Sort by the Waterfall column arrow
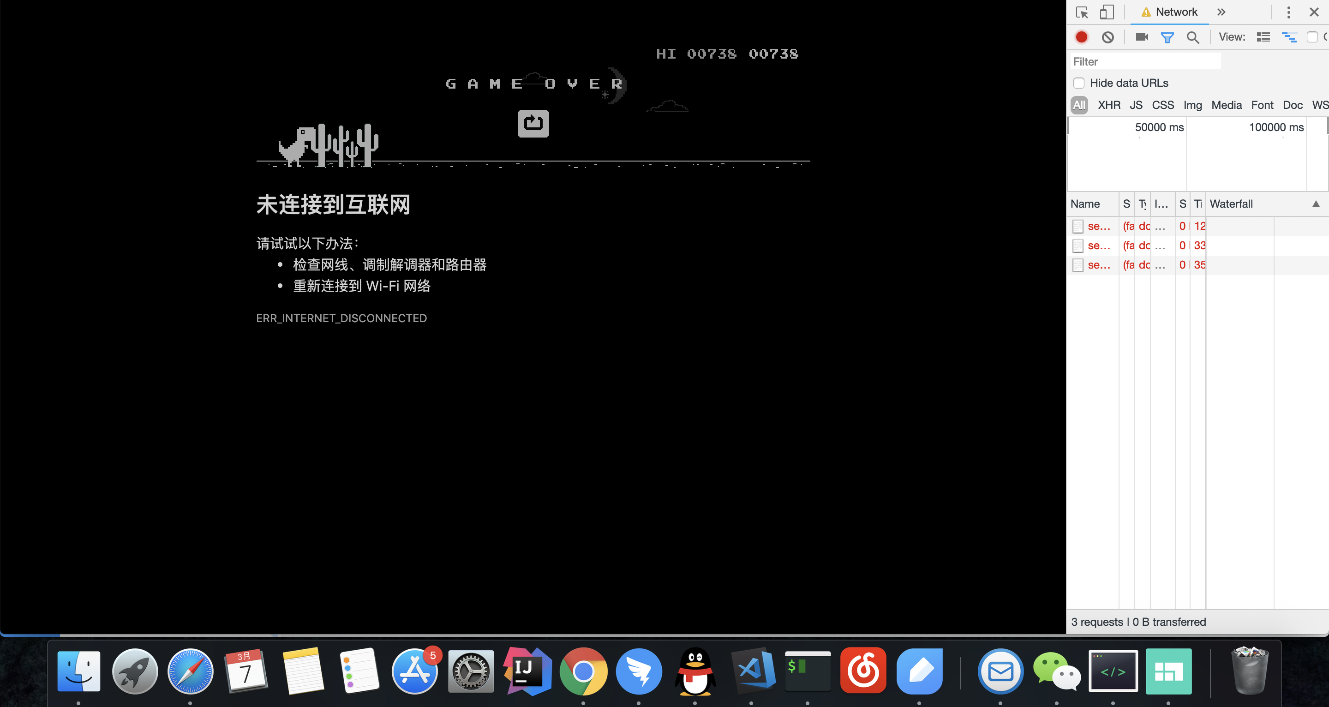The height and width of the screenshot is (707, 1329). (1316, 204)
